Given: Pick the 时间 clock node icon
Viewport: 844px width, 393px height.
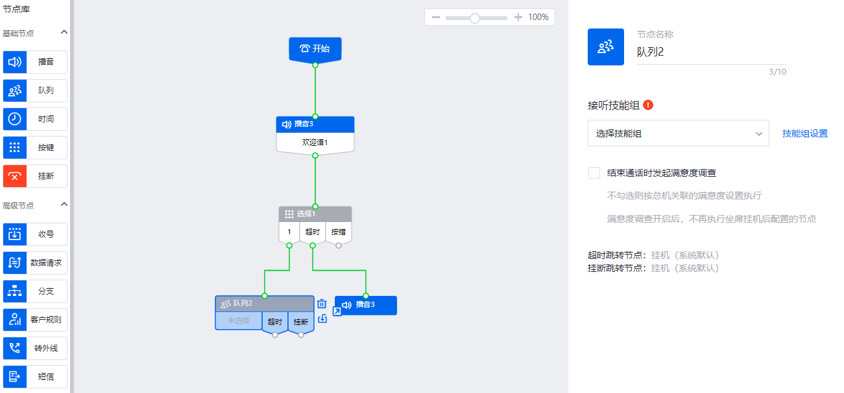Looking at the screenshot, I should pos(15,119).
